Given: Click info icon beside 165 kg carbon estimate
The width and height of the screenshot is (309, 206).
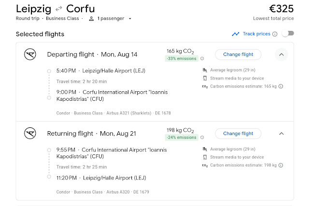Looking at the screenshot, I should click(281, 86).
